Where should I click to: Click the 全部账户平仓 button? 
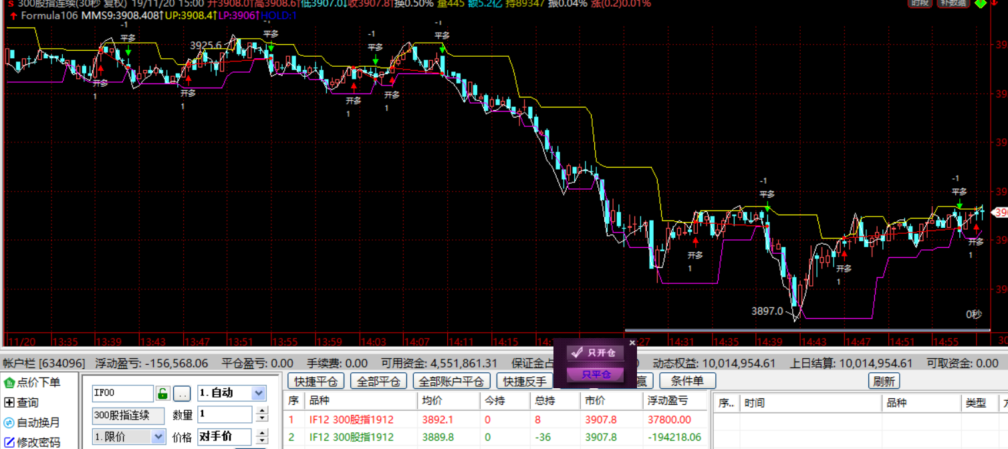451,382
